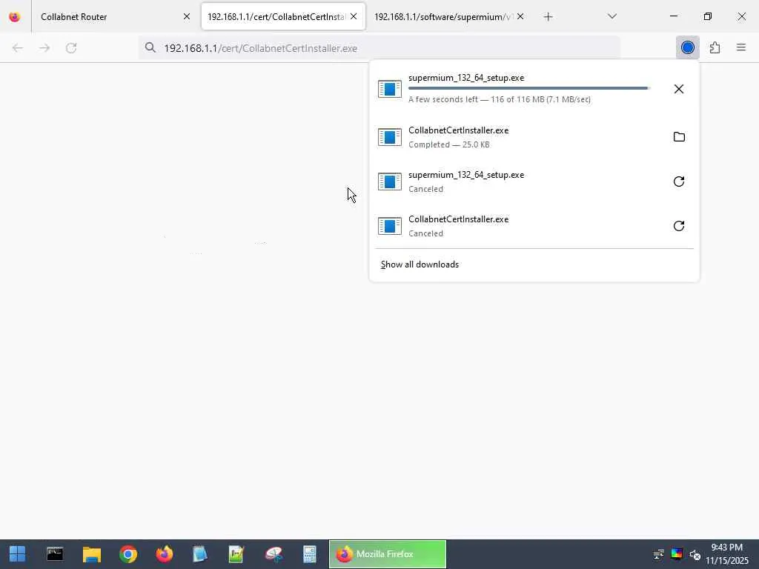Open containing folder for completed CollabnetCertInstaller.exe
The image size is (759, 569).
click(679, 137)
